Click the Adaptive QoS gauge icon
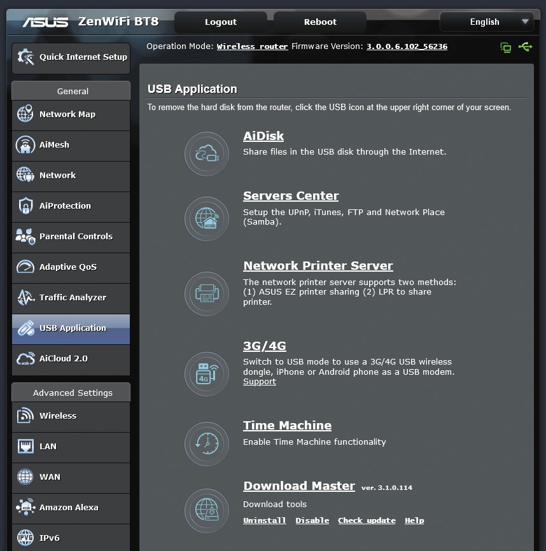 tap(25, 267)
